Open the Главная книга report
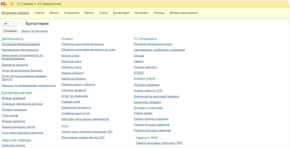 [71, 102]
